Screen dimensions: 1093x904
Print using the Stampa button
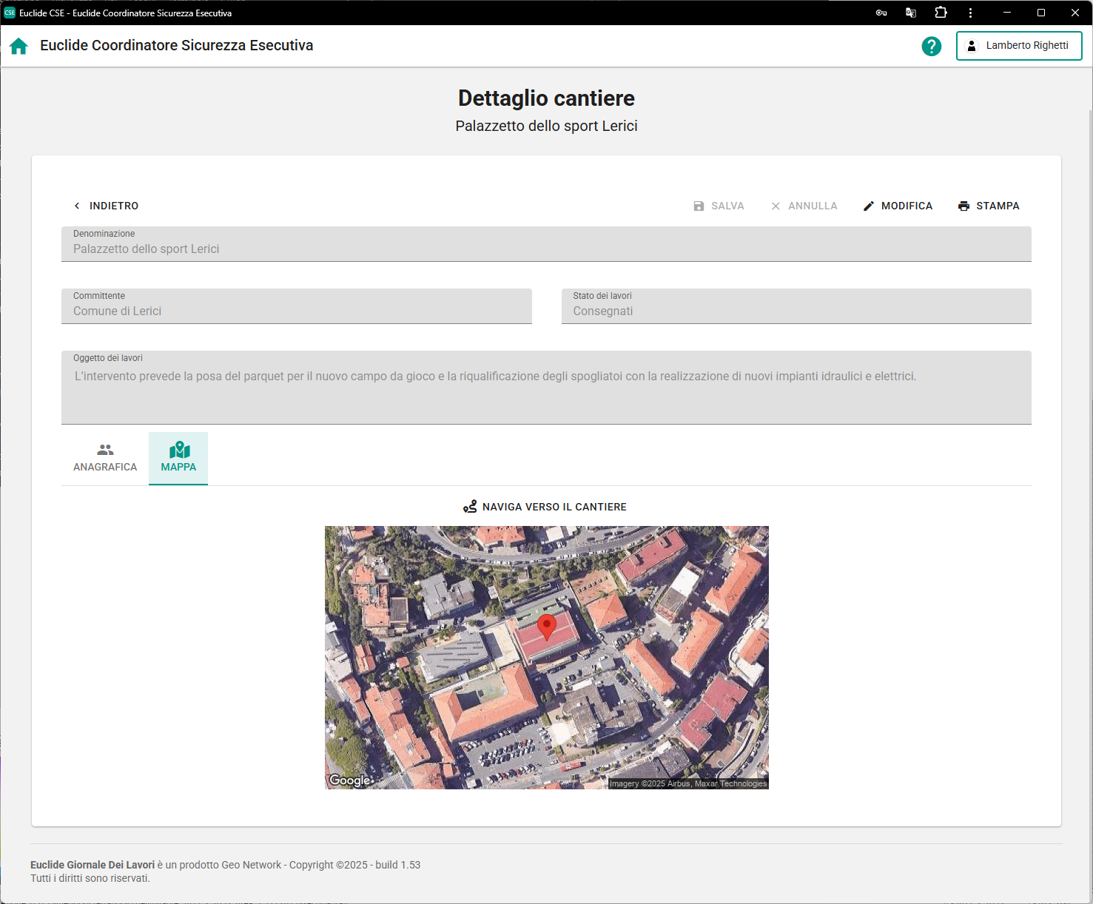989,206
